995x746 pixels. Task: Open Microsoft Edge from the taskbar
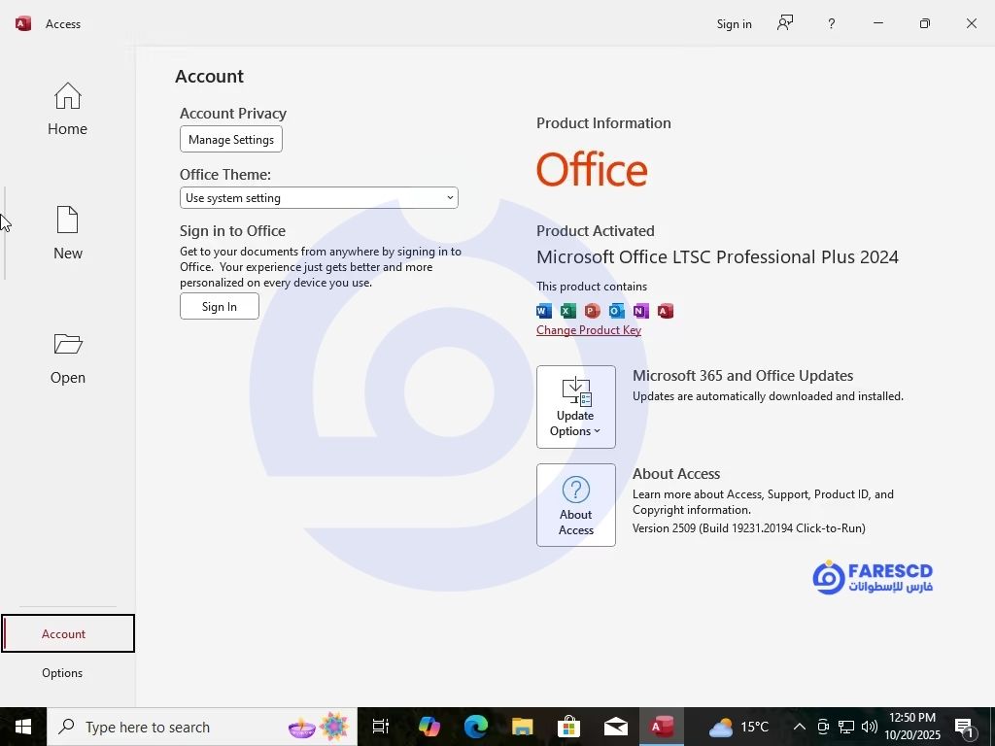click(x=475, y=727)
